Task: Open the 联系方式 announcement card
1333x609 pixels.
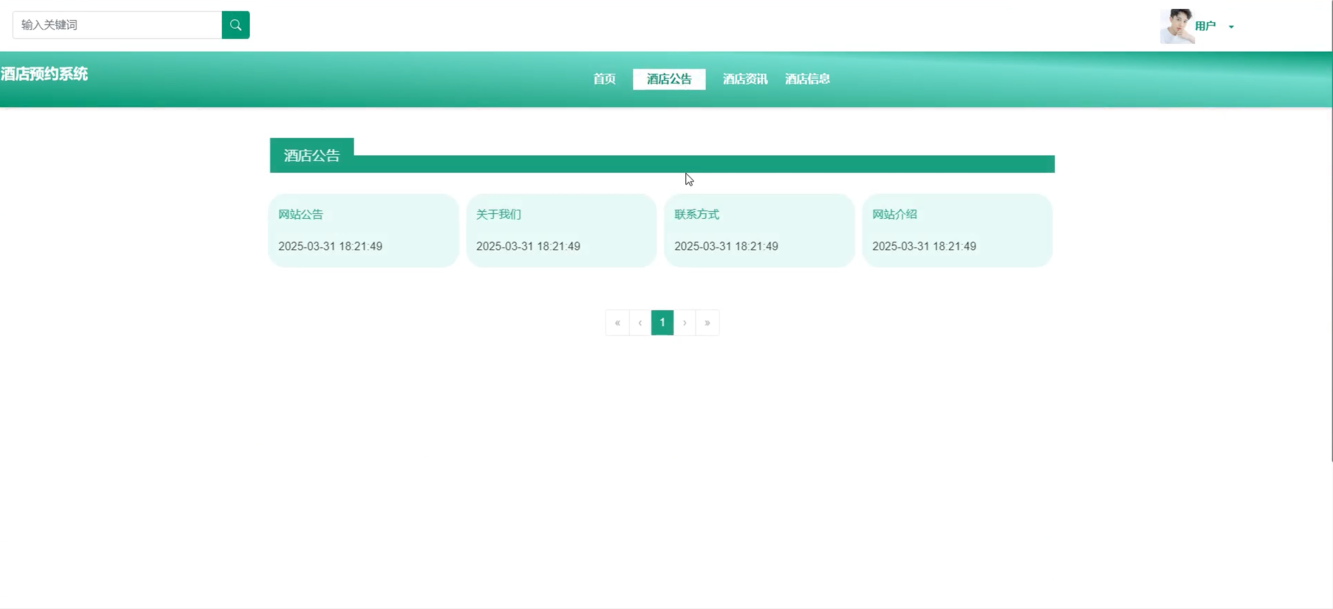Action: [x=759, y=230]
